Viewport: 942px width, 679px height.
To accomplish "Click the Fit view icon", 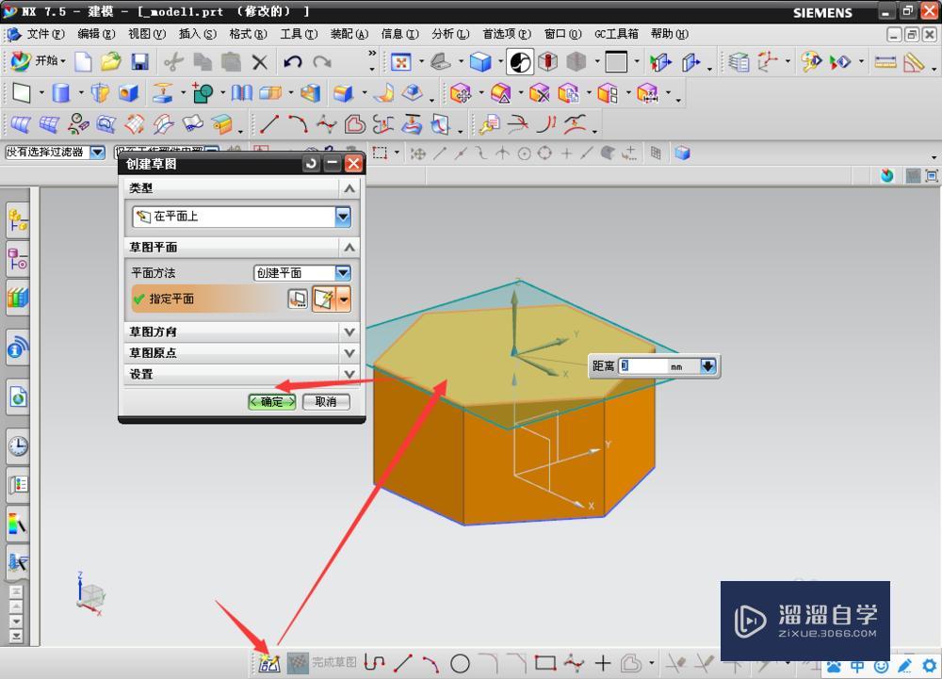I will point(400,62).
